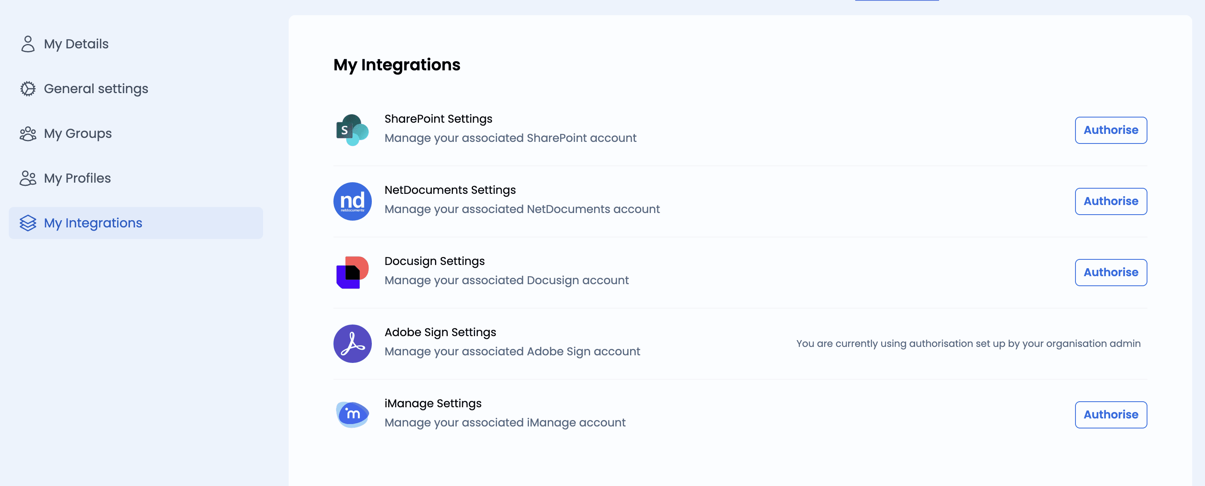Click the group icon beside My Groups
Viewport: 1205px width, 486px height.
click(x=28, y=134)
